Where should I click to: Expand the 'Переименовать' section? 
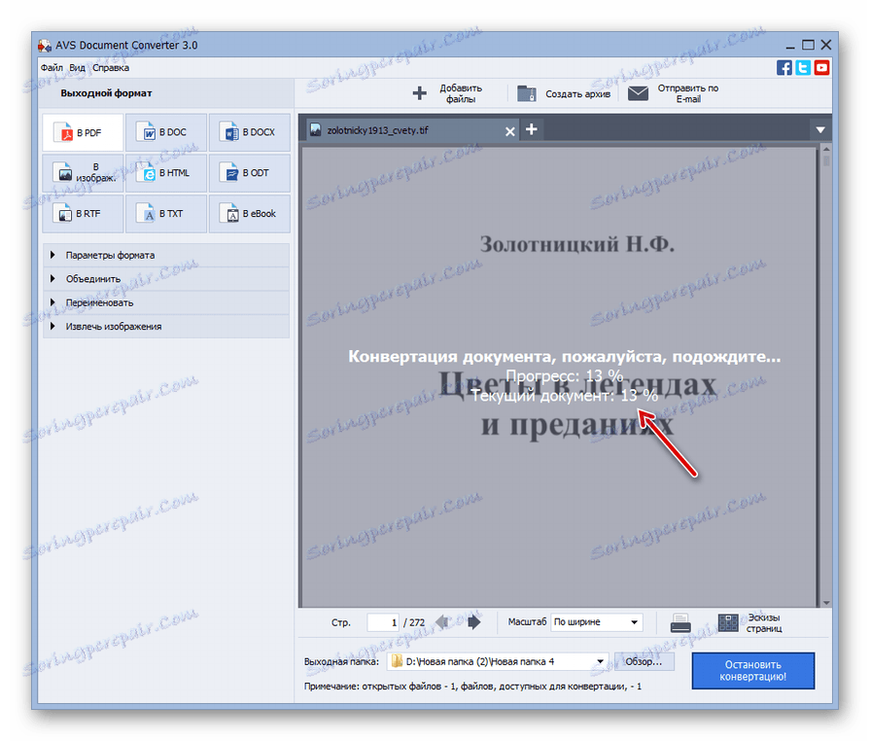click(x=166, y=302)
